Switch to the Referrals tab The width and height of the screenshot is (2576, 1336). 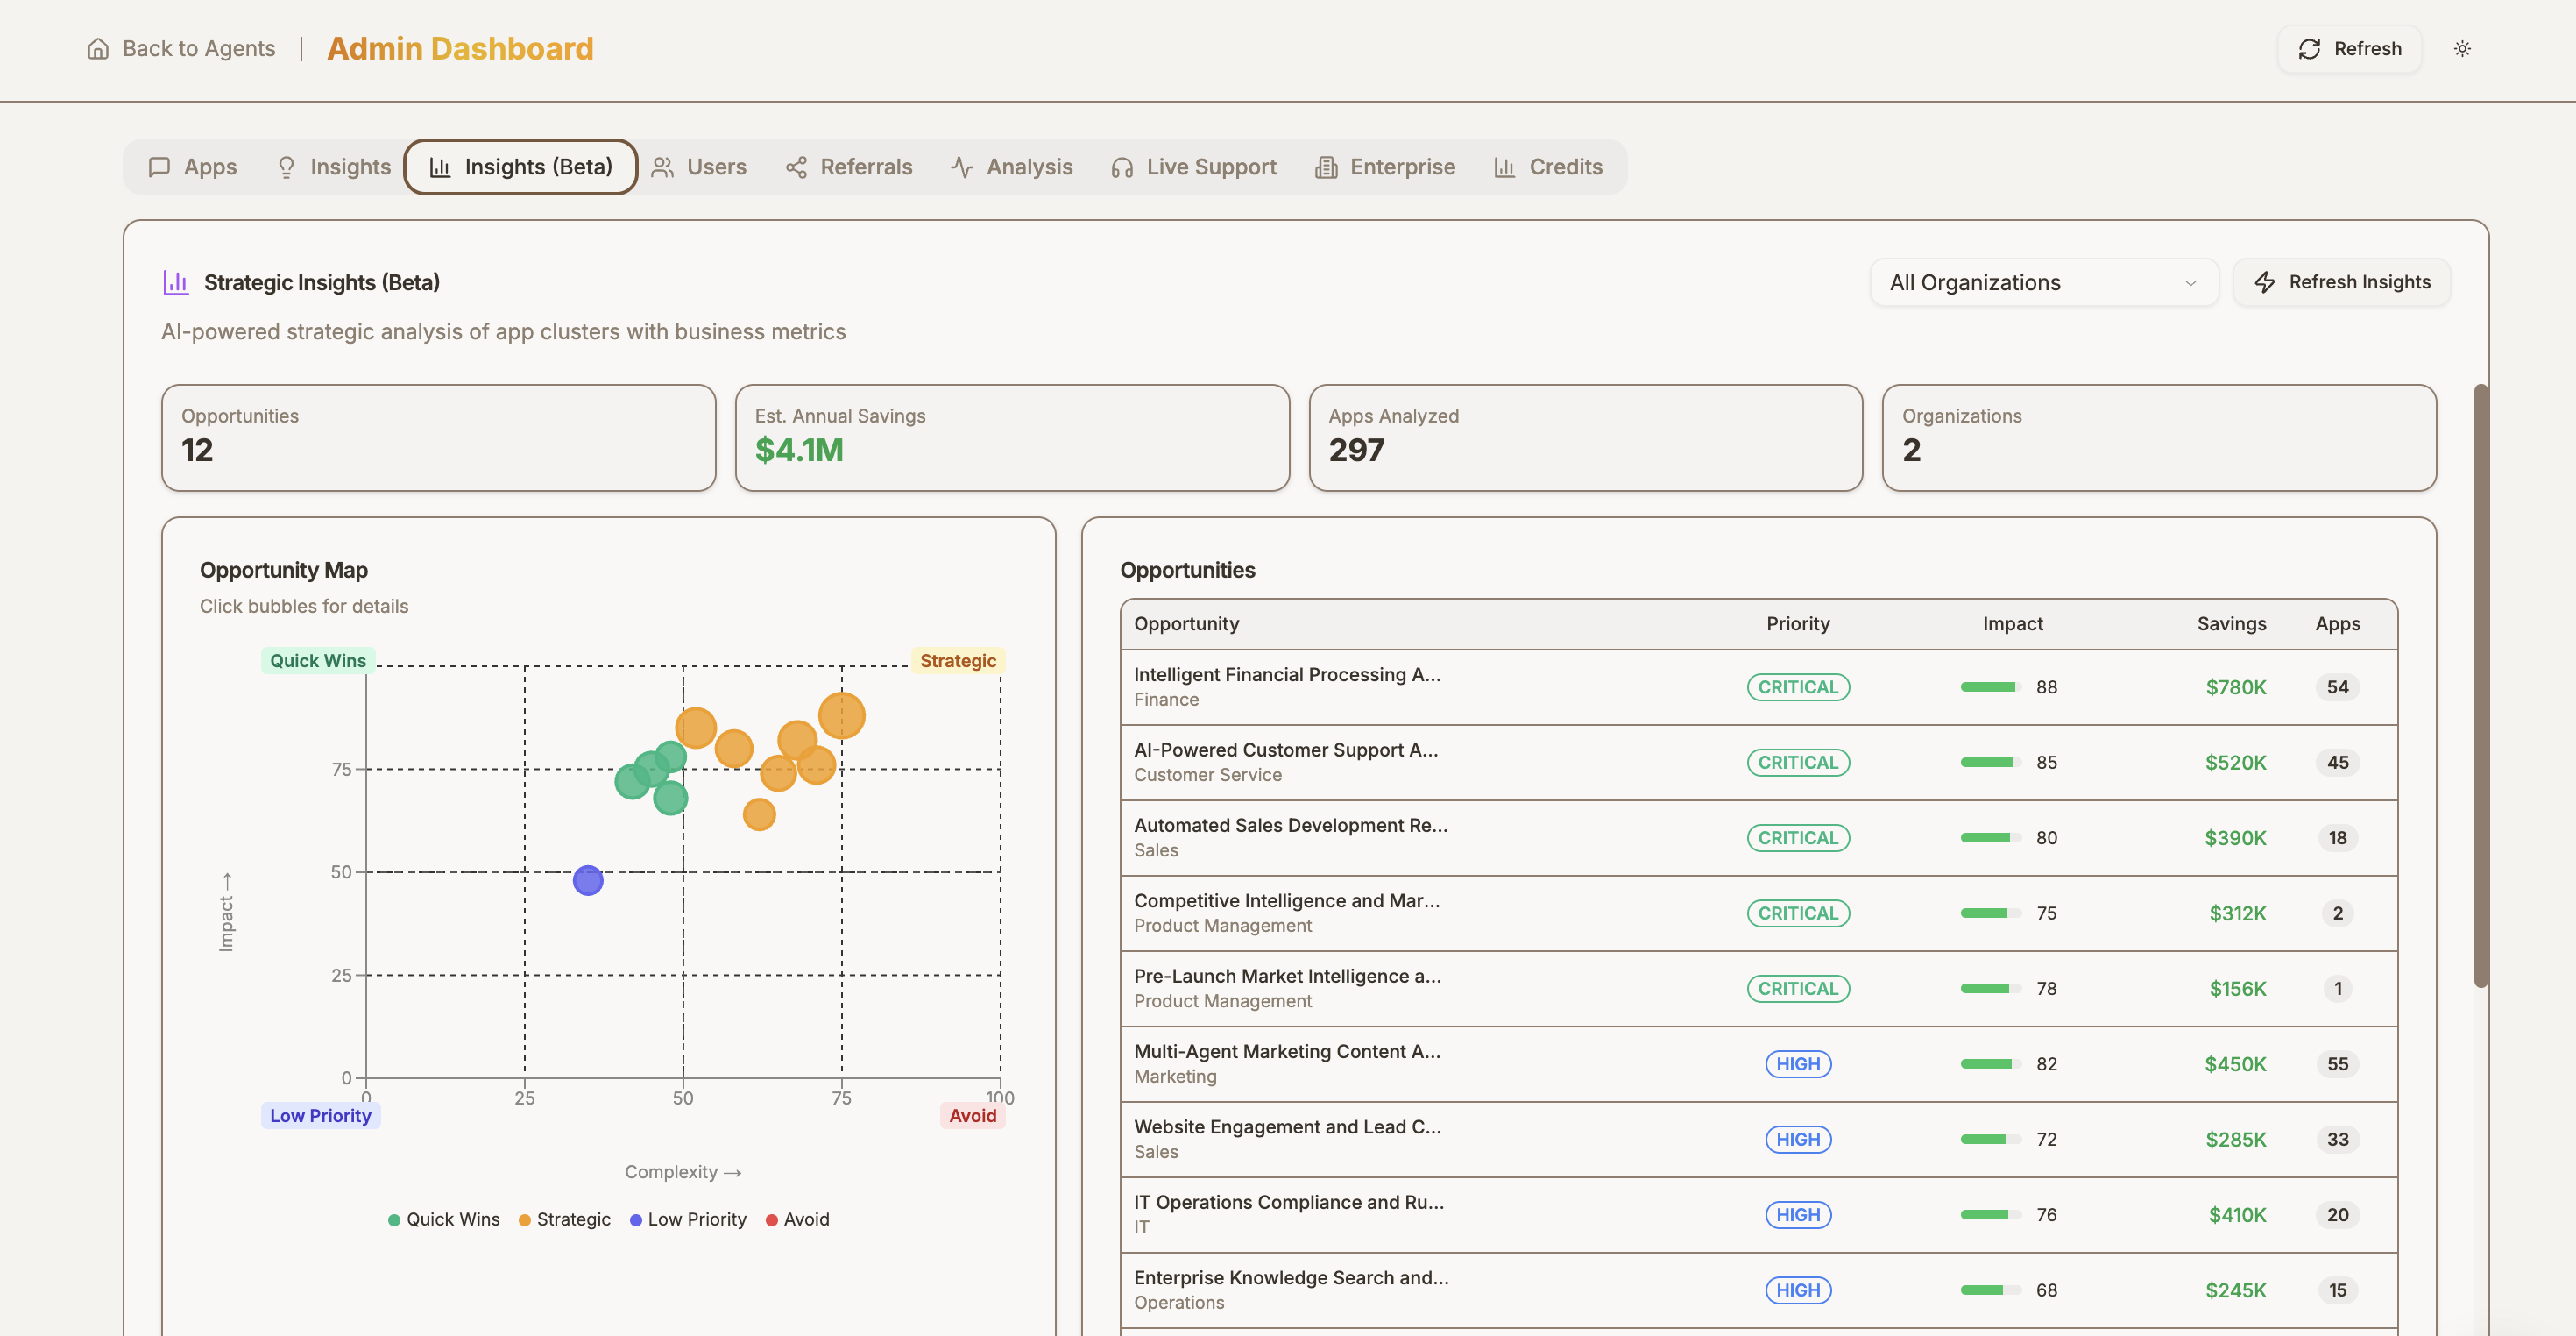849,167
